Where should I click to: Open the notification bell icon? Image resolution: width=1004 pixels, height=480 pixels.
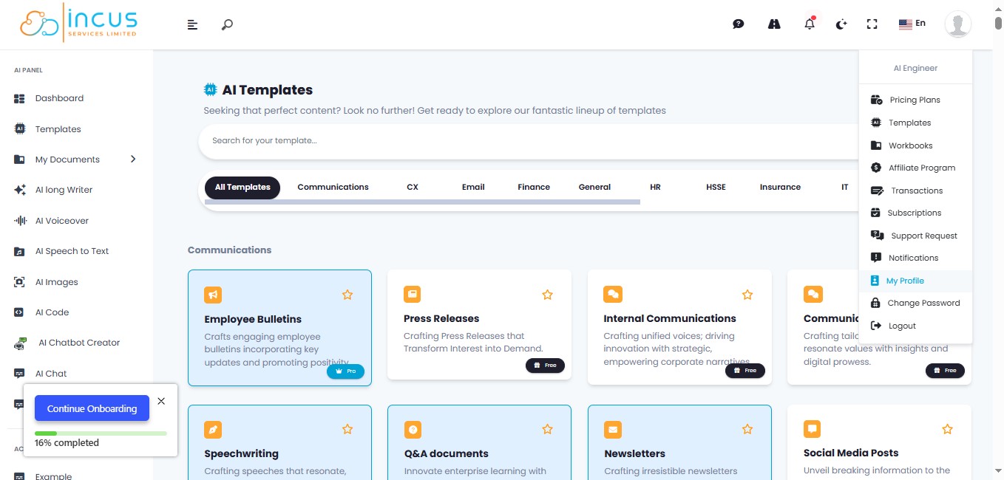(x=810, y=24)
